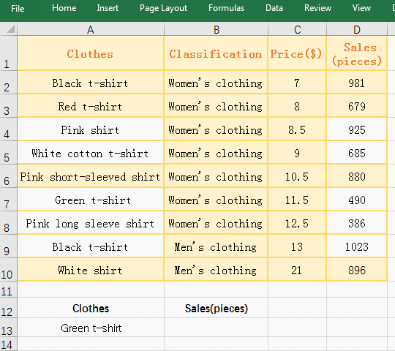The width and height of the screenshot is (395, 351).
Task: Switch to the Formulas tab
Action: tap(226, 8)
